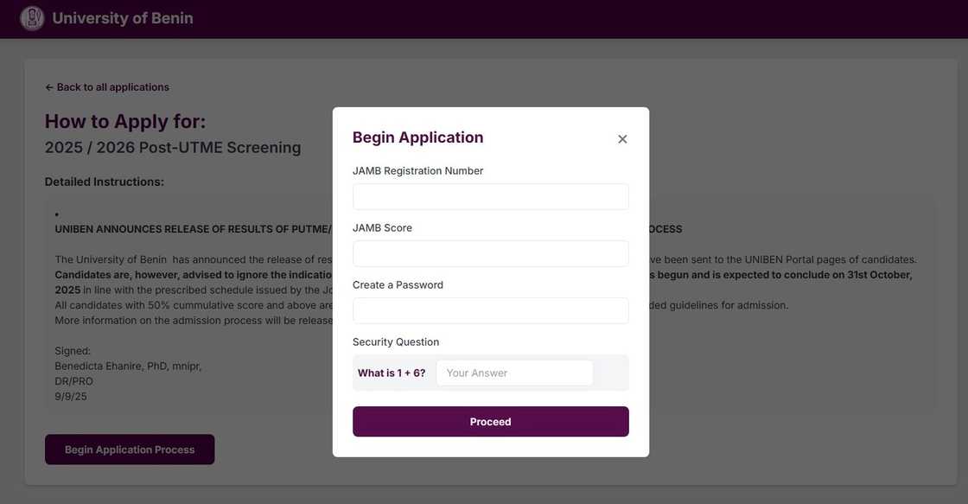Click the 'Security Question' label
Screen dimensions: 968x504
coord(396,341)
